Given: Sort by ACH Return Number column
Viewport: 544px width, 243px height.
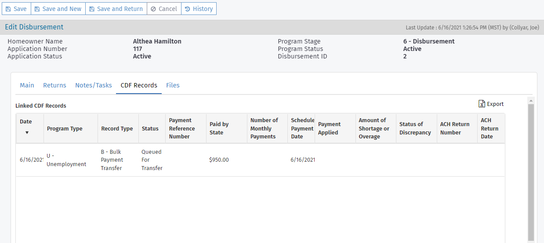Looking at the screenshot, I should click(457, 128).
